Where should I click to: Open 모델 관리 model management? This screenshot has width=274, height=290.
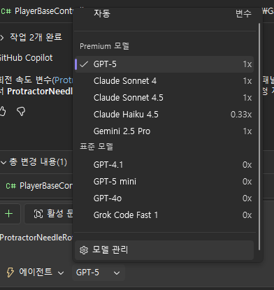click(x=164, y=250)
